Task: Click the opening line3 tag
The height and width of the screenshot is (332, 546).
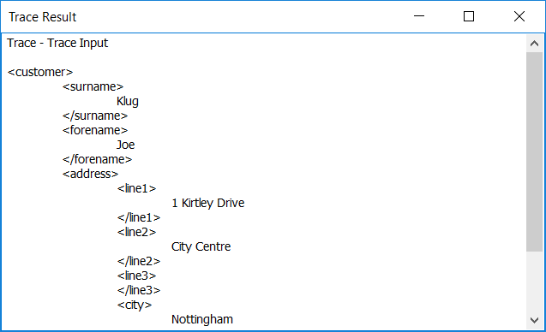Action: coord(137,276)
